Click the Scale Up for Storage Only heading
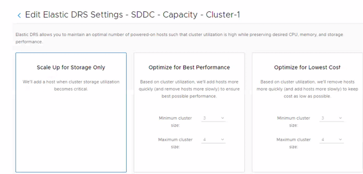The height and width of the screenshot is (174, 363). (71, 67)
